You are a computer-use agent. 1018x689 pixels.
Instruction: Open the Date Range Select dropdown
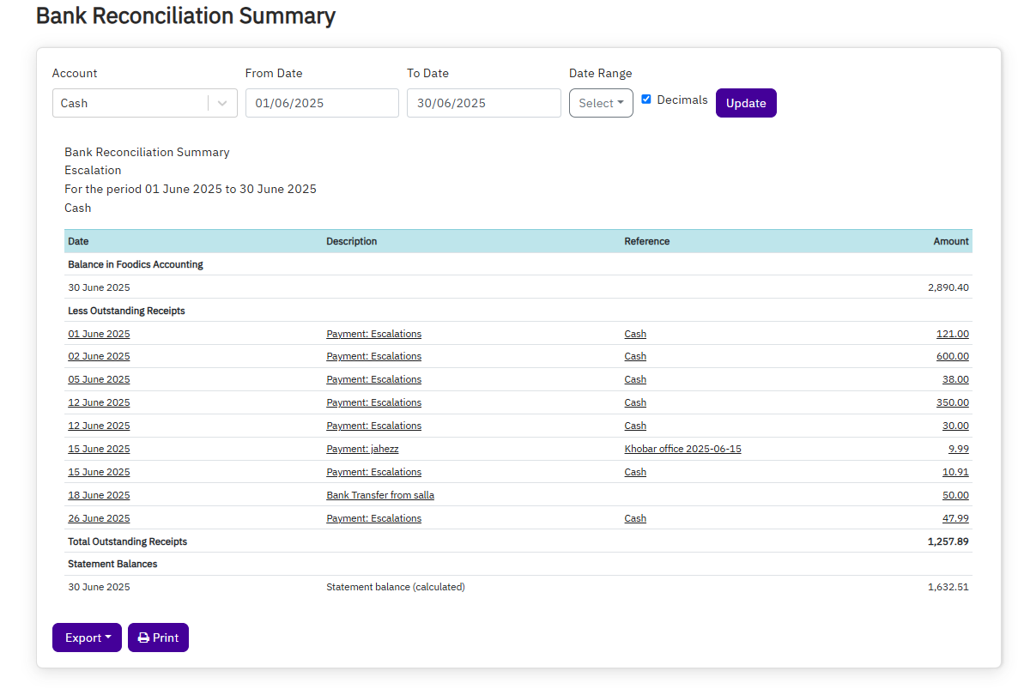pyautogui.click(x=601, y=102)
